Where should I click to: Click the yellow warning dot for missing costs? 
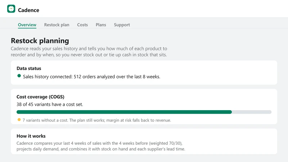pyautogui.click(x=19, y=120)
